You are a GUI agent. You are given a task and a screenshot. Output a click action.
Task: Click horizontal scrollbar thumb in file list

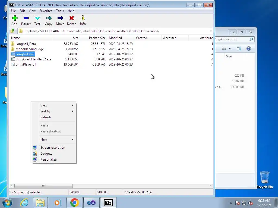pyautogui.click(x=43, y=186)
